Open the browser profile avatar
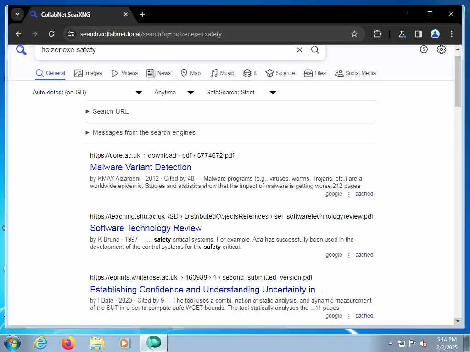 (x=435, y=34)
